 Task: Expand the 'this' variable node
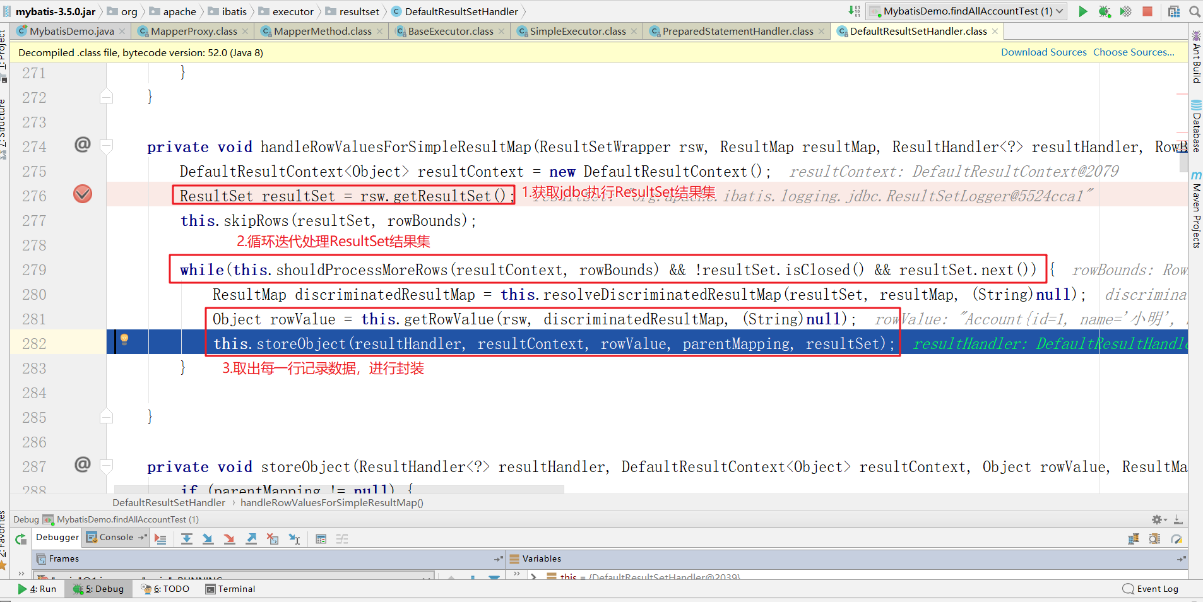[x=534, y=576]
